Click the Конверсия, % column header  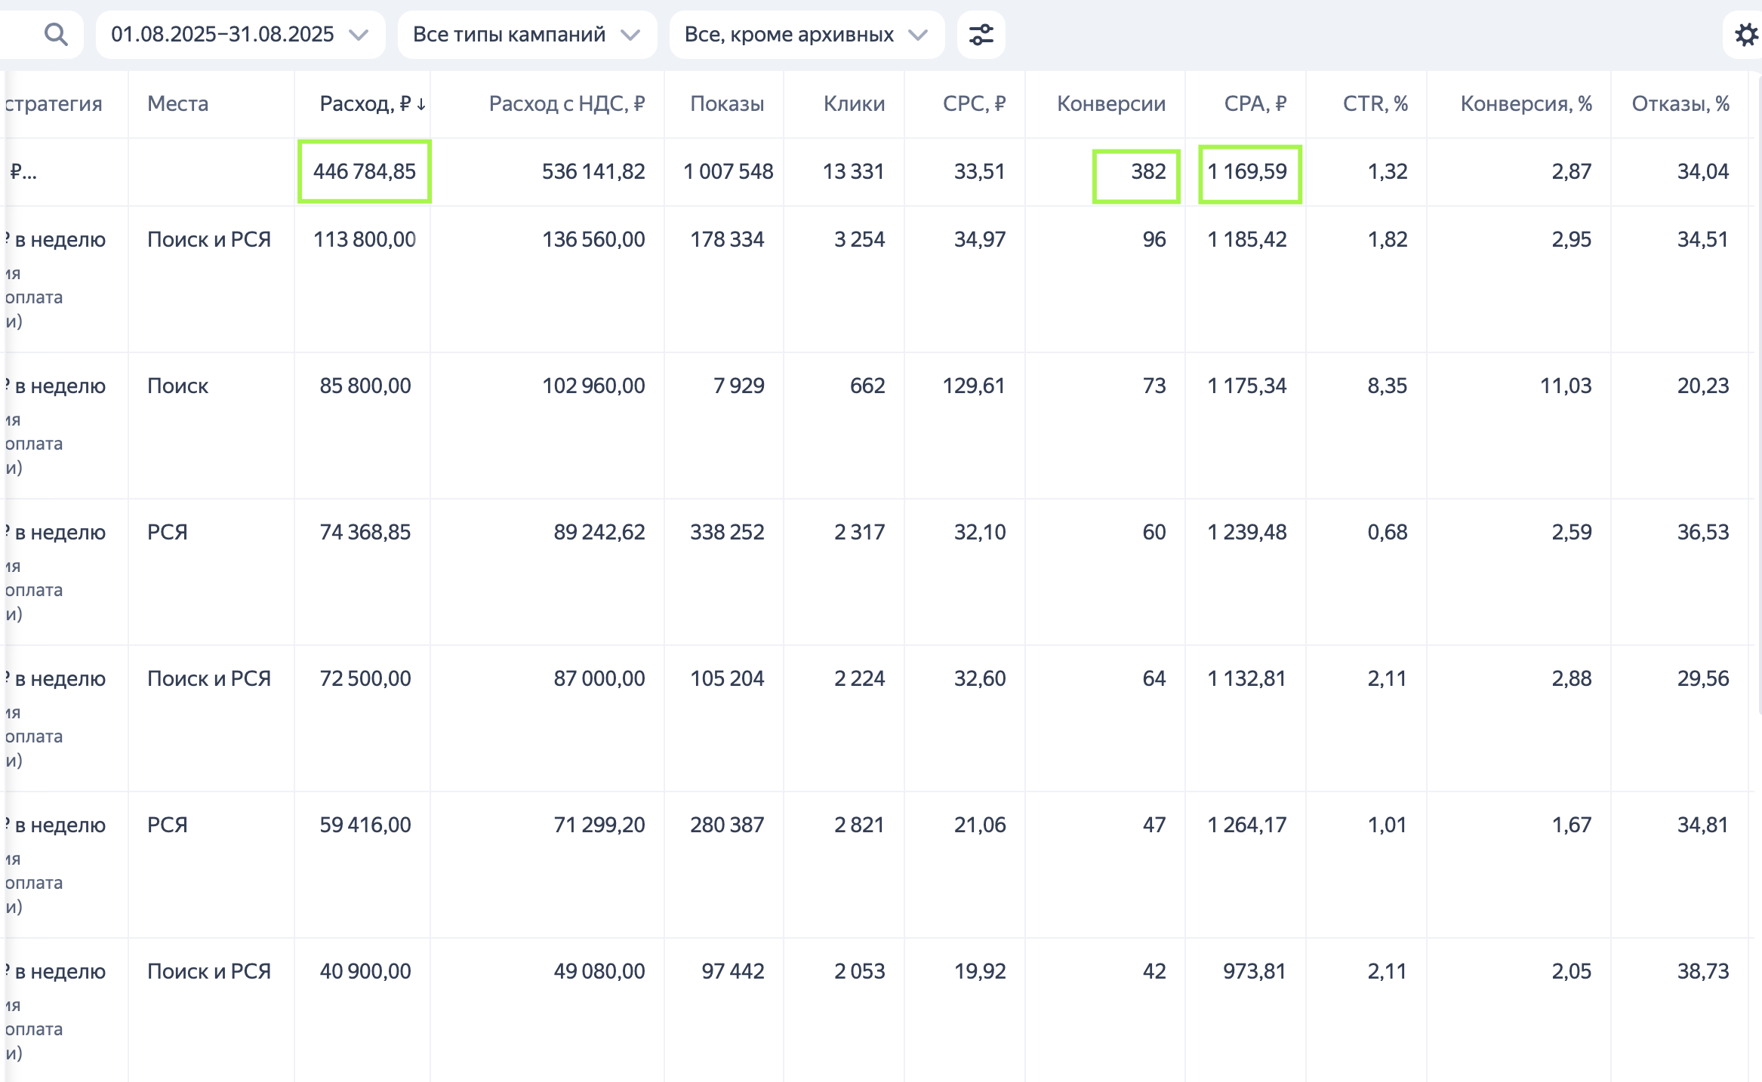pyautogui.click(x=1526, y=104)
